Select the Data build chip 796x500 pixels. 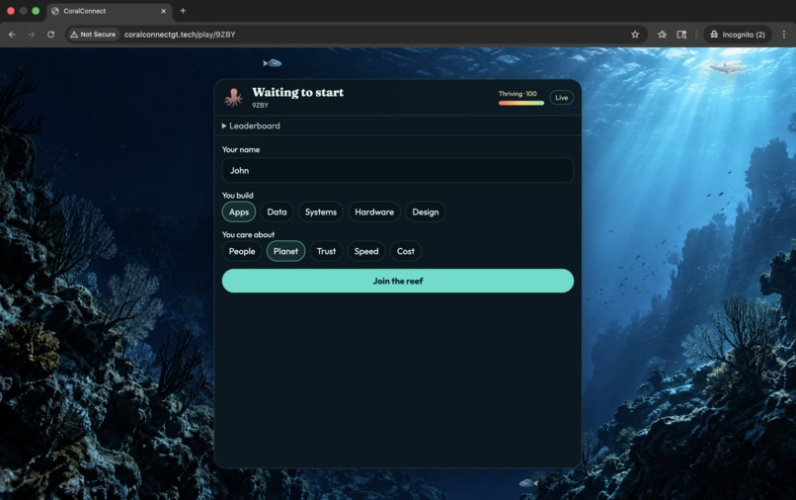tap(277, 211)
